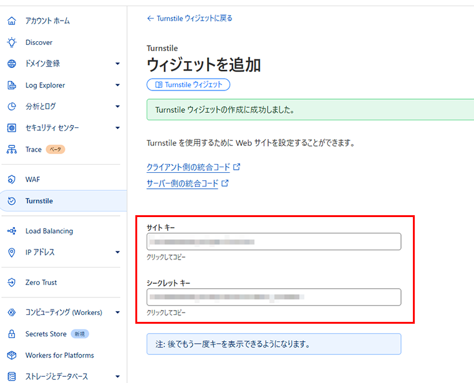
Task: Select Trace in the sidebar
Action: click(x=33, y=149)
